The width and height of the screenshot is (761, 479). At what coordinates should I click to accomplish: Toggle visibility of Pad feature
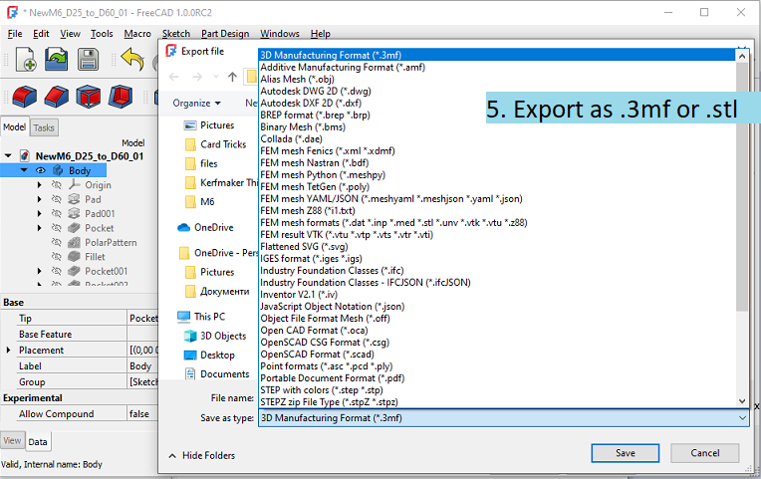[x=57, y=199]
